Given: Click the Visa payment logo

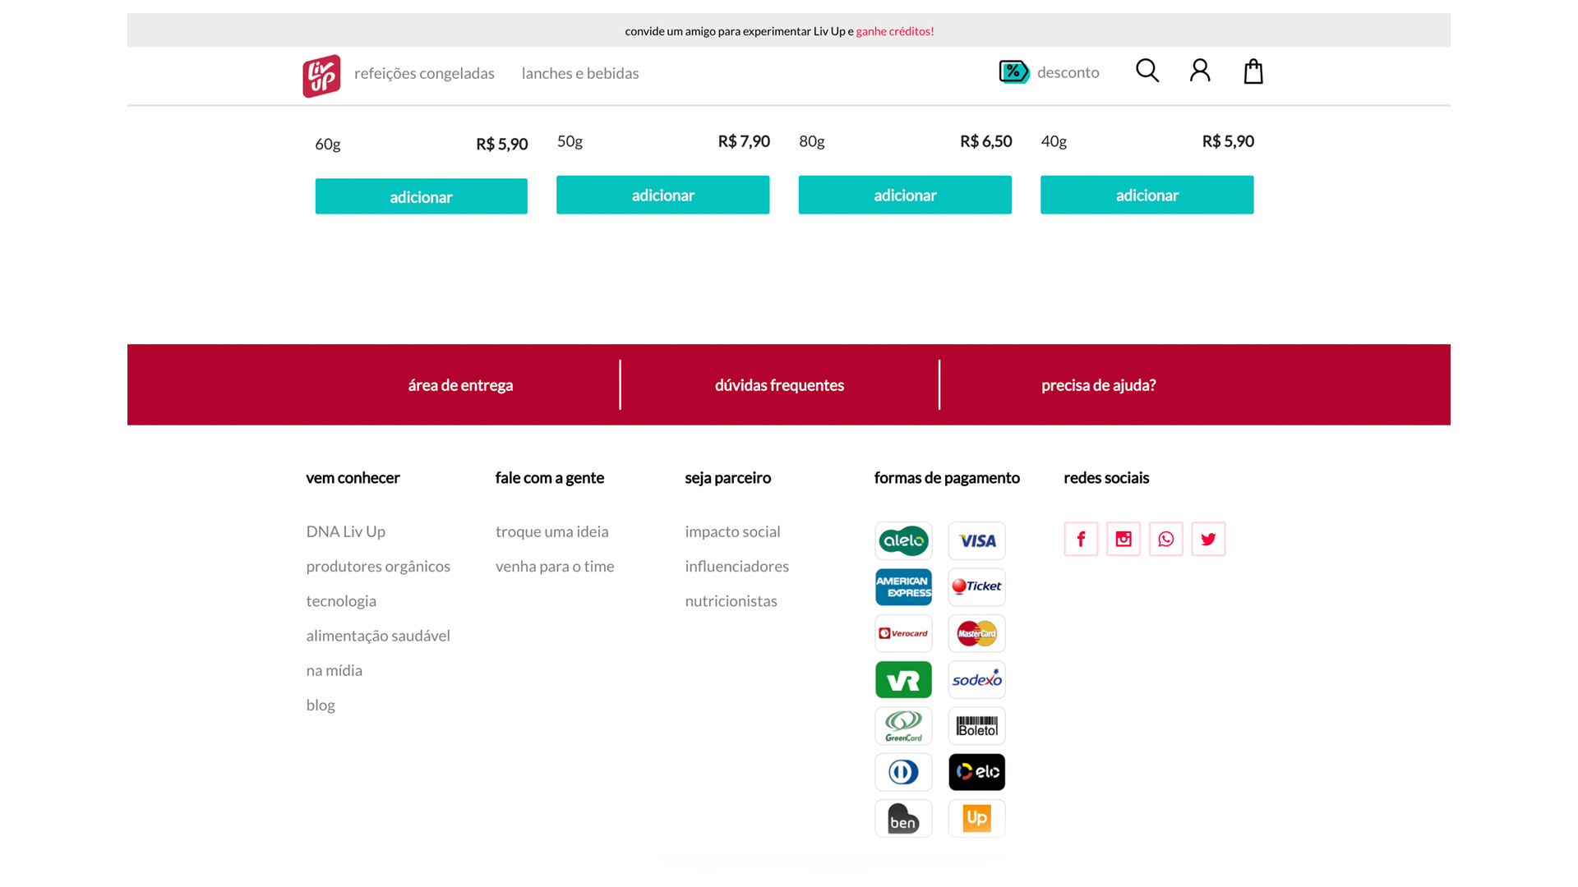Looking at the screenshot, I should [x=976, y=541].
